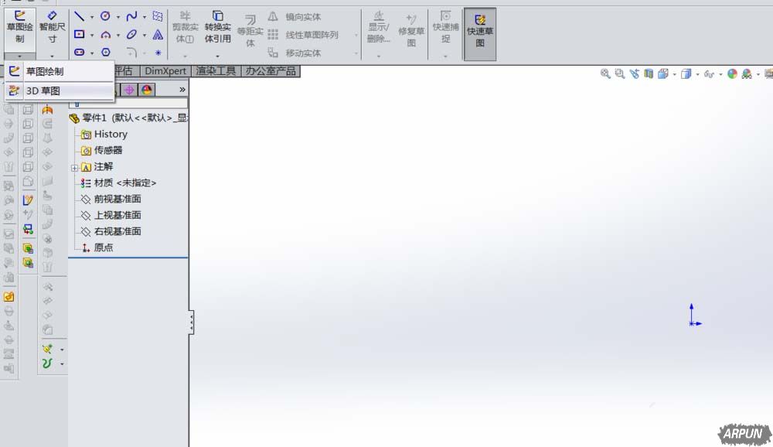
Task: Select the Centerpoint Arc tool
Action: coord(105,35)
